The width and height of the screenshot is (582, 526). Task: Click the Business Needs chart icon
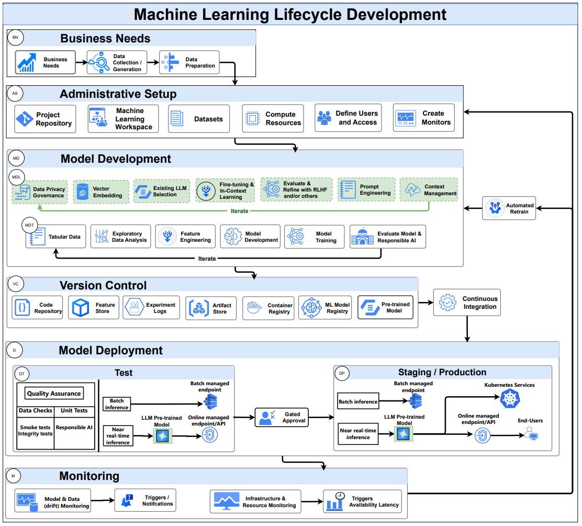[27, 62]
